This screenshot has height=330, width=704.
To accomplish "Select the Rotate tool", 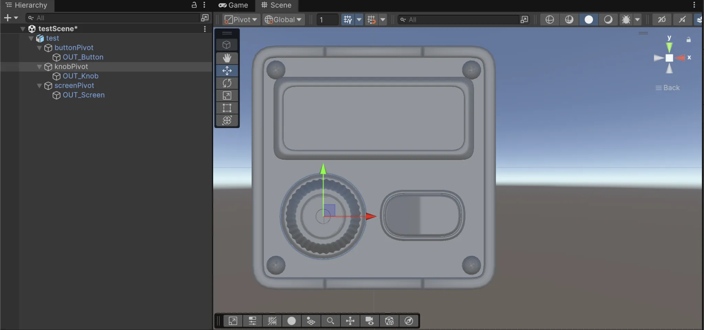I will coord(227,83).
